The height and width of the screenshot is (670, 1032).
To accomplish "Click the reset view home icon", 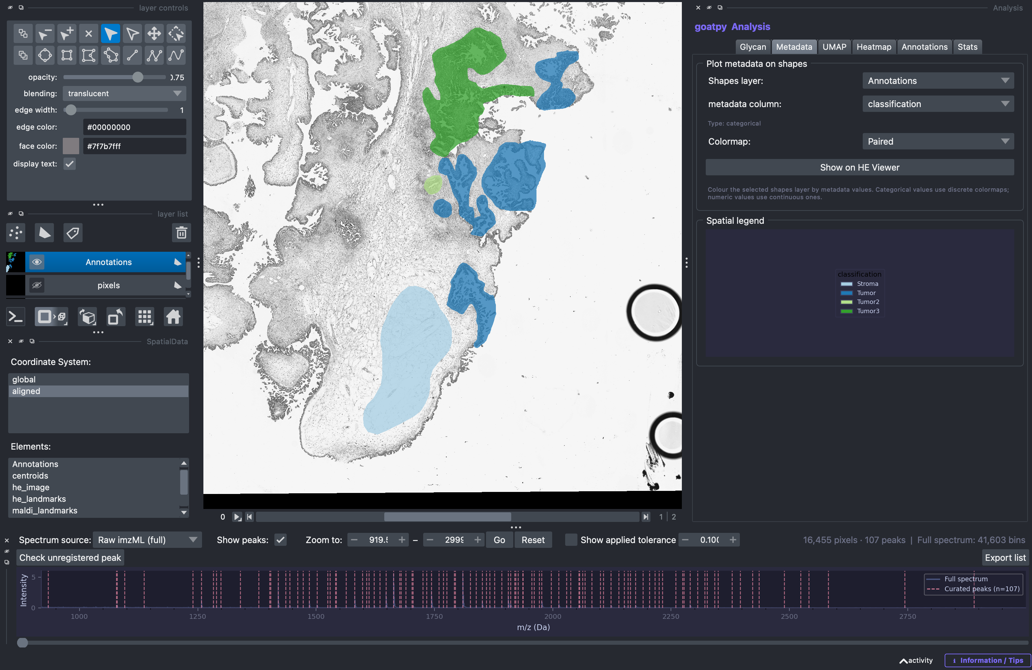I will (x=173, y=317).
